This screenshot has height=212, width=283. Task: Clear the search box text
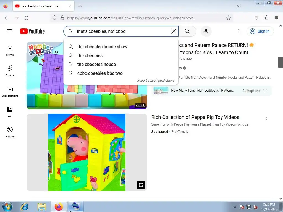coord(174,31)
